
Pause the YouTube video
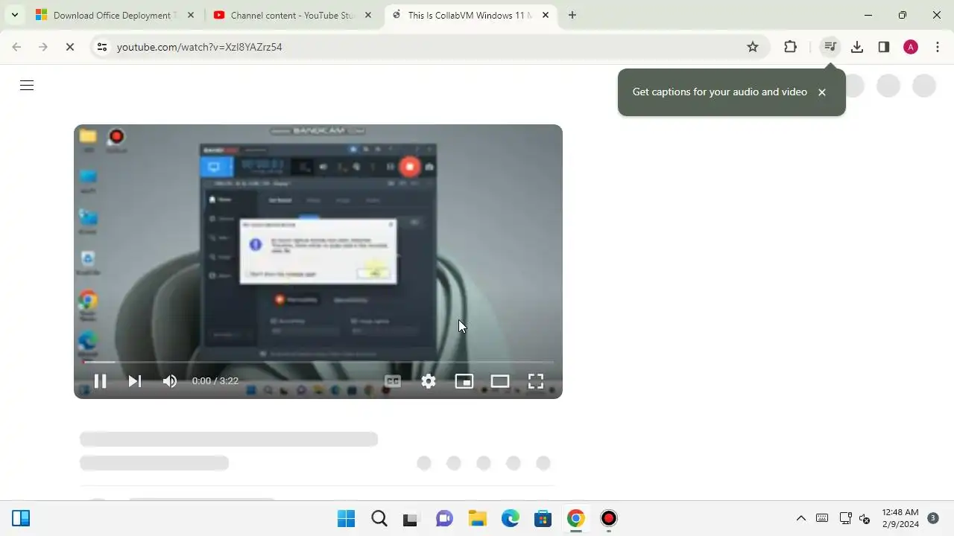point(100,381)
